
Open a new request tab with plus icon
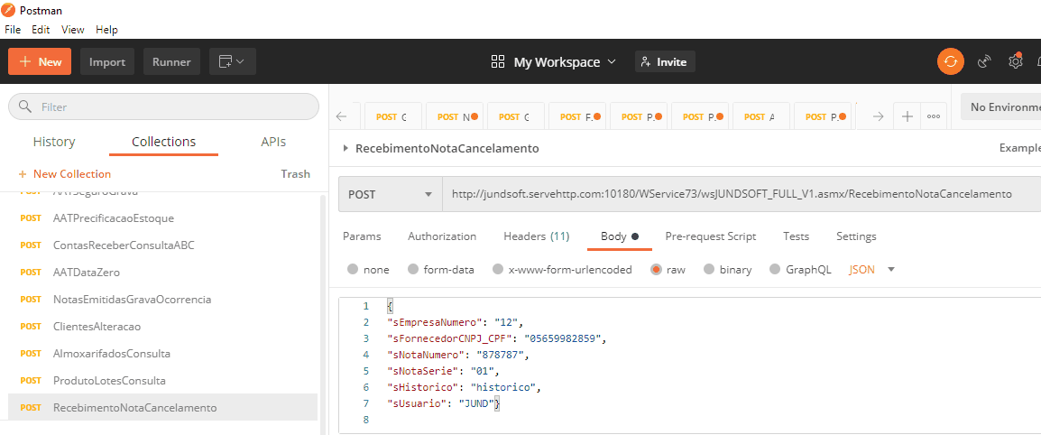(x=907, y=116)
